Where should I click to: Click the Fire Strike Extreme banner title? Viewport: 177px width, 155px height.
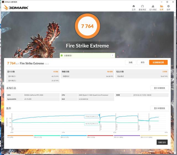point(87,46)
